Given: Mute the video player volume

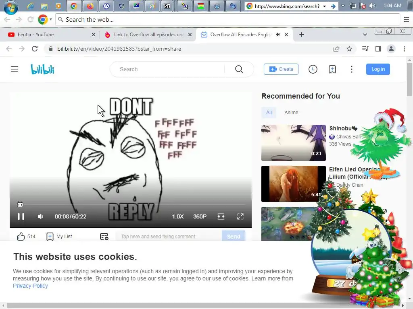Looking at the screenshot, I should click(40, 216).
